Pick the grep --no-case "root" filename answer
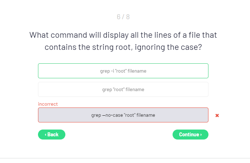Screen dimensions: 250x163 pyautogui.click(x=123, y=115)
